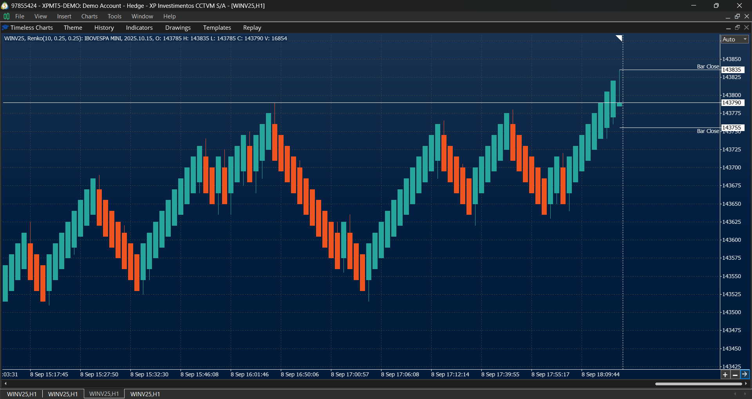Click the left arrow of the time axis scrollbar
The image size is (752, 399).
pos(5,384)
